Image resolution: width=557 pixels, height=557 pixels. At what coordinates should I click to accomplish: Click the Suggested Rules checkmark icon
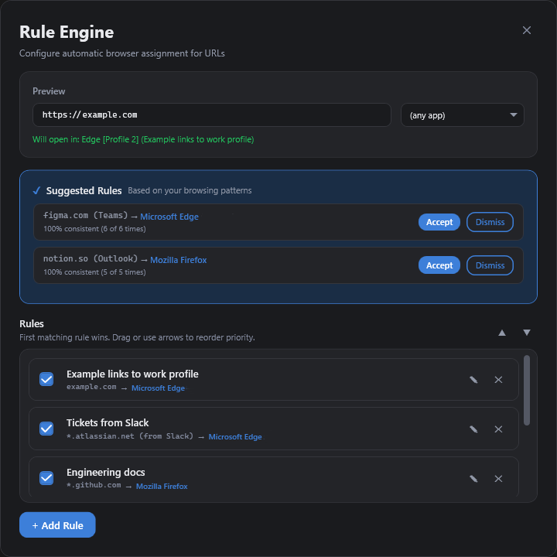pos(36,191)
